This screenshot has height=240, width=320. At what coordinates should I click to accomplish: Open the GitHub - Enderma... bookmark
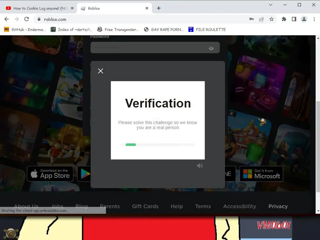pos(25,29)
